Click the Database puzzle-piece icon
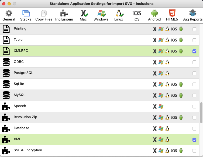The height and width of the screenshot is (157, 203). 6,128
